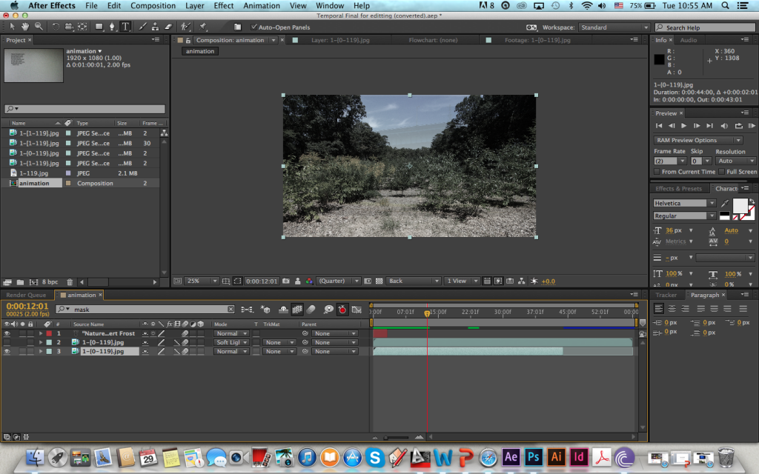Viewport: 759px width, 474px height.
Task: Select the Hand tool
Action: [25, 27]
